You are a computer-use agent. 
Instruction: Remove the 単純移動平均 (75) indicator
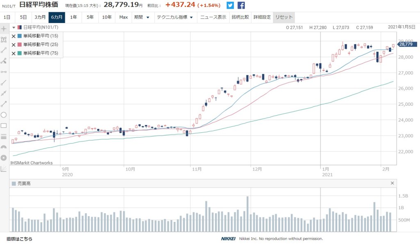tap(14, 53)
